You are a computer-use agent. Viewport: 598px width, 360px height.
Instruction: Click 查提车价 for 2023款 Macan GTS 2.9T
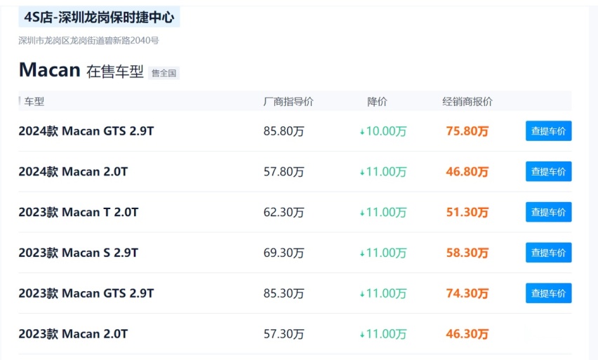click(x=548, y=293)
